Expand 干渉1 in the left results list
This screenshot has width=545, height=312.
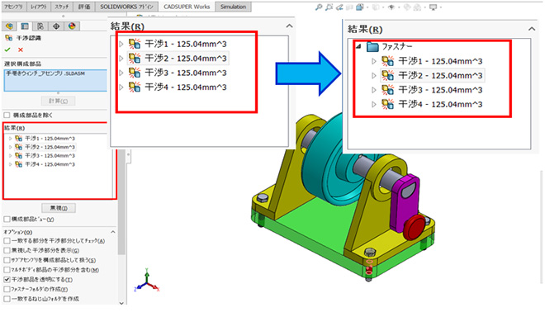coord(11,139)
